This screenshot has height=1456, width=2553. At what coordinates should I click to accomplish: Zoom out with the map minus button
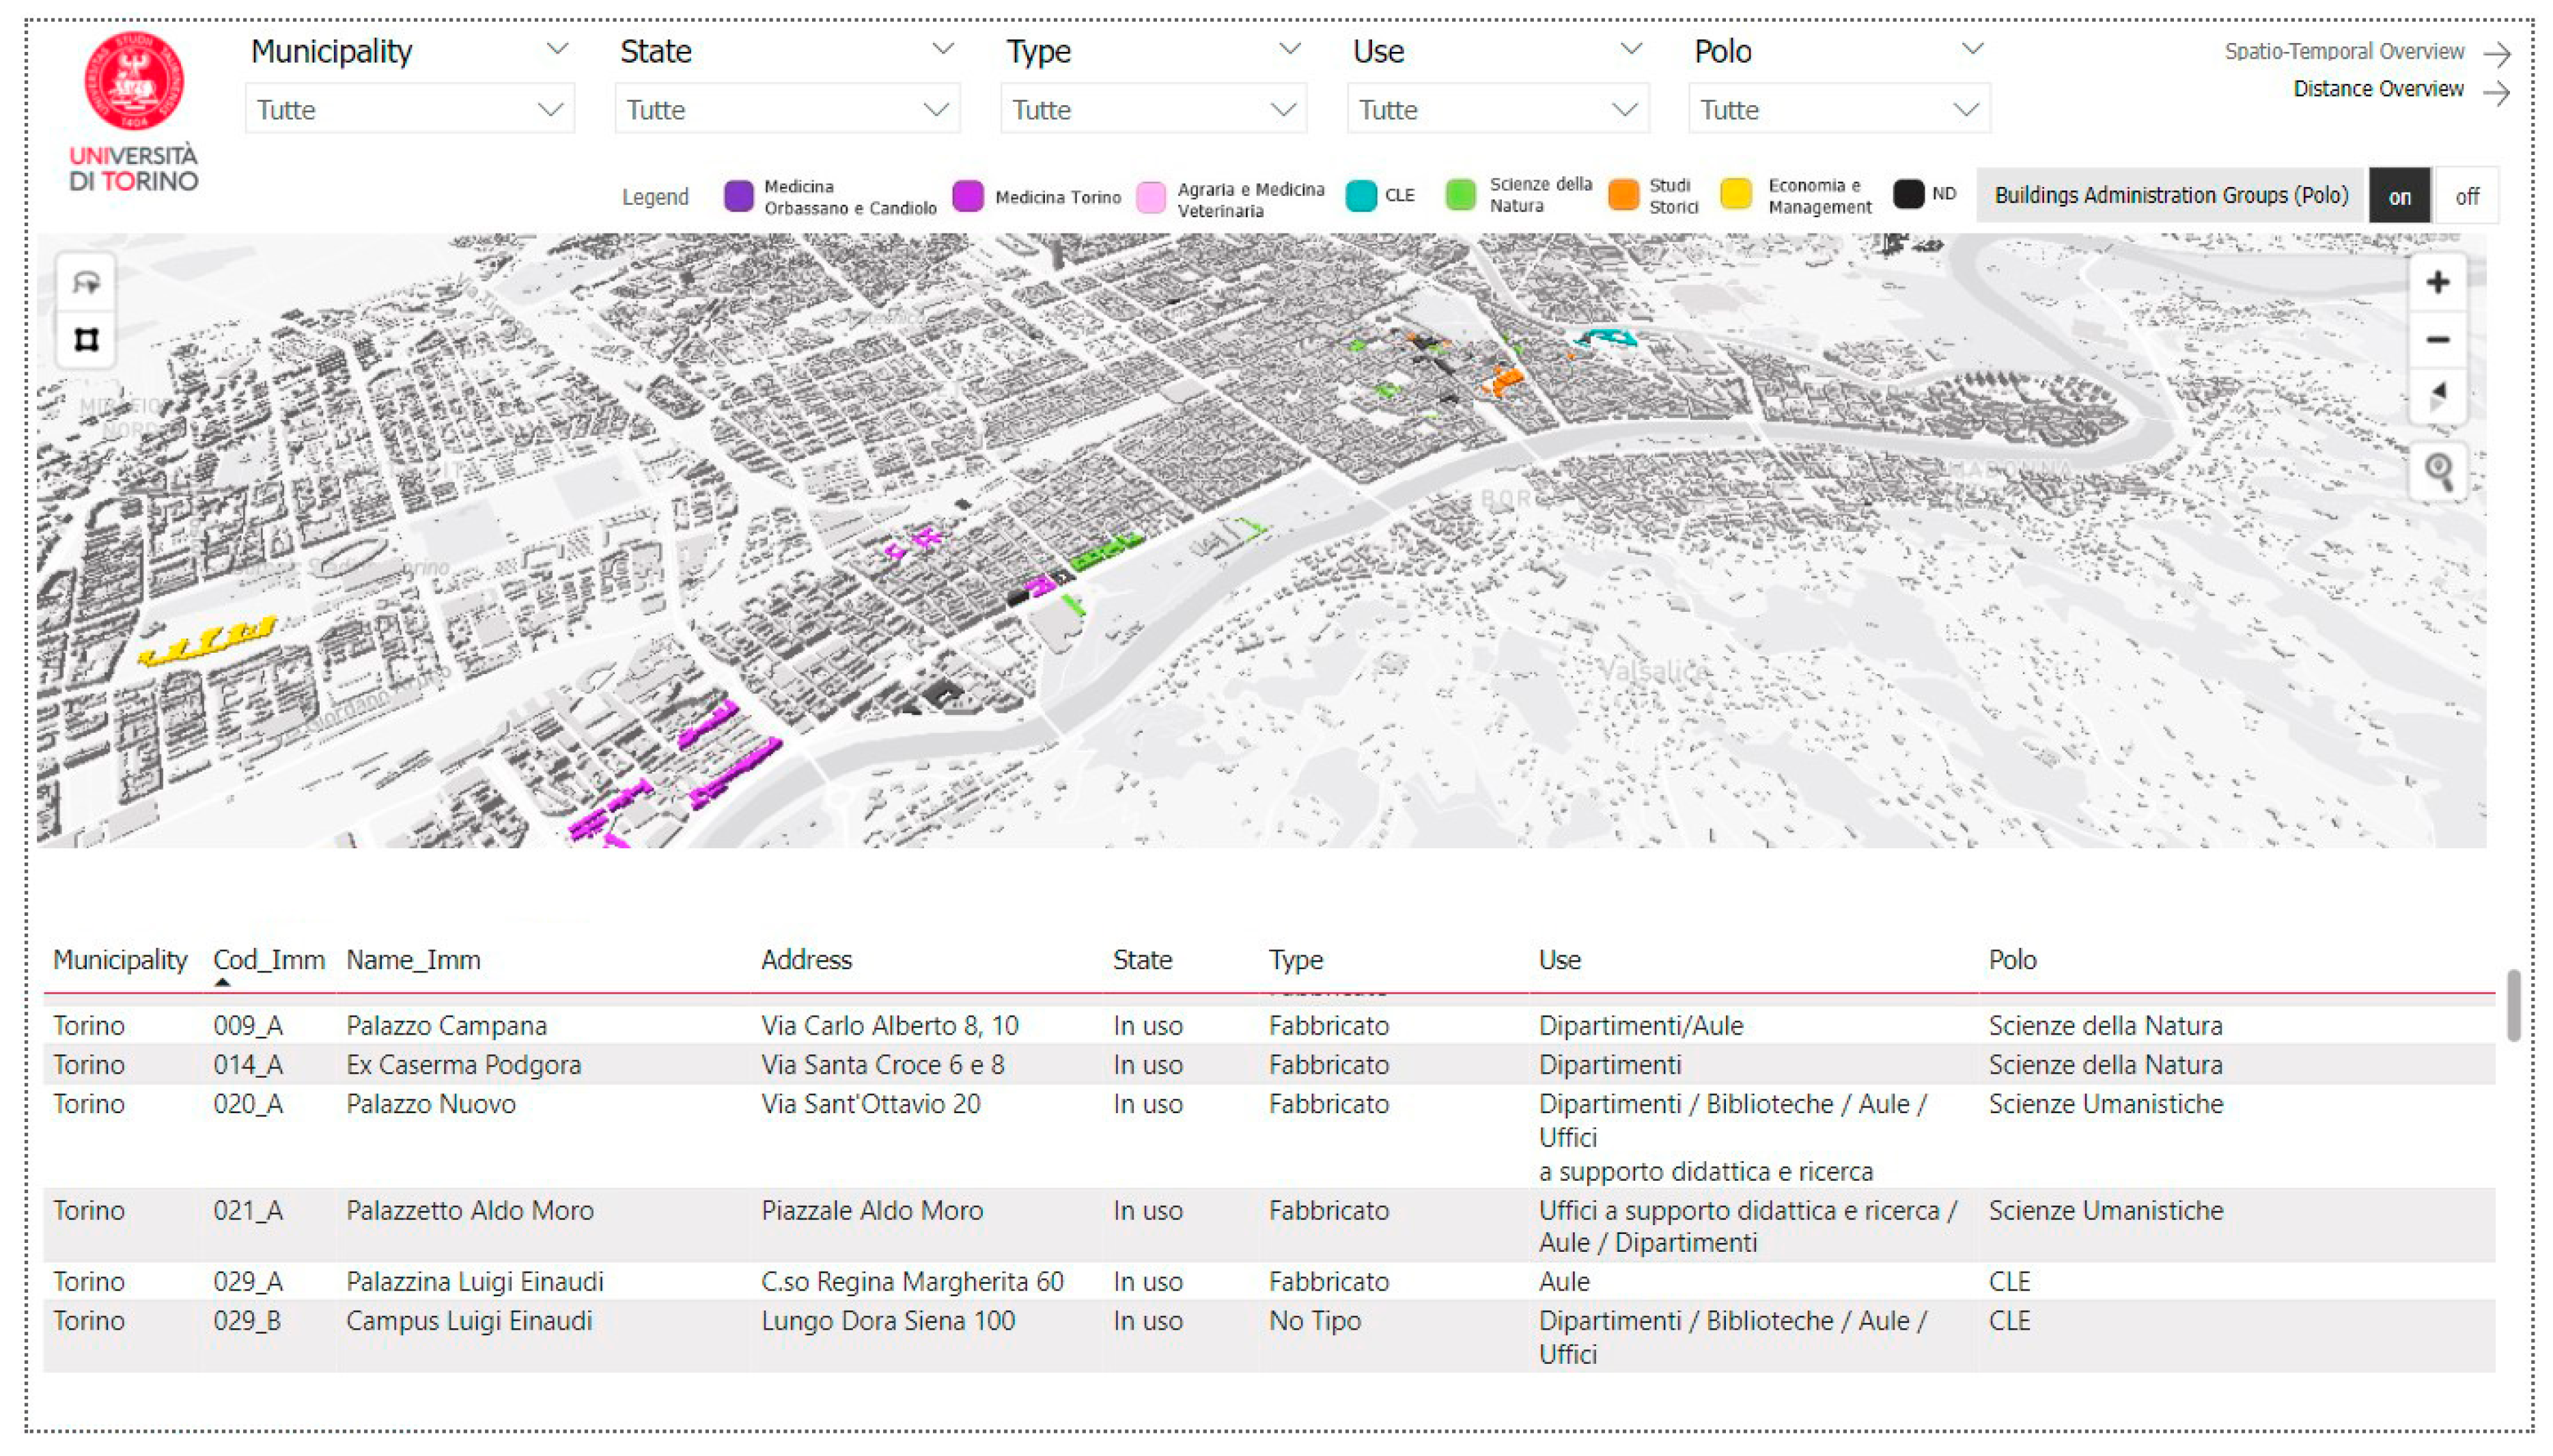coord(2437,340)
